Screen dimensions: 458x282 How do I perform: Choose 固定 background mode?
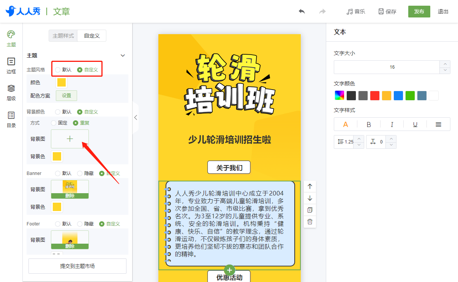59,123
